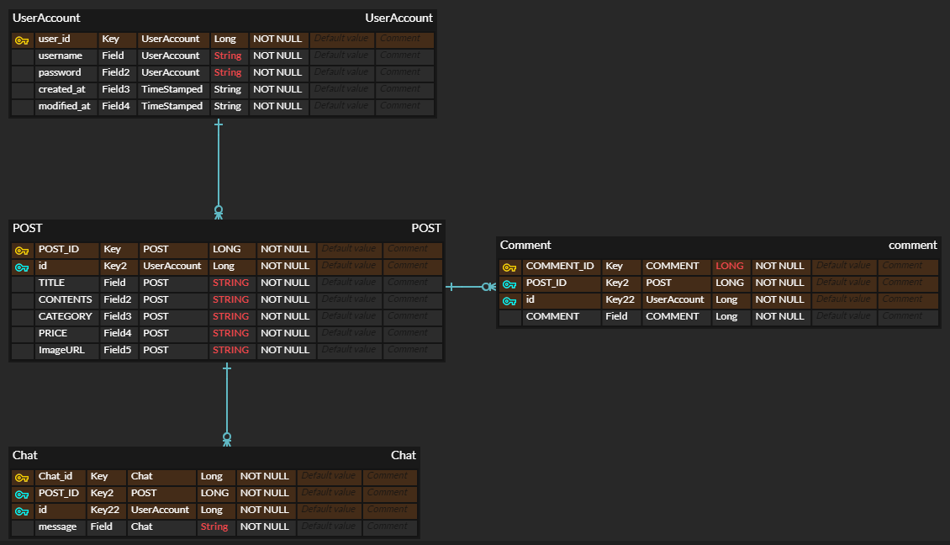
Task: Click the foreign key icon on id in Chat
Action: click(22, 510)
